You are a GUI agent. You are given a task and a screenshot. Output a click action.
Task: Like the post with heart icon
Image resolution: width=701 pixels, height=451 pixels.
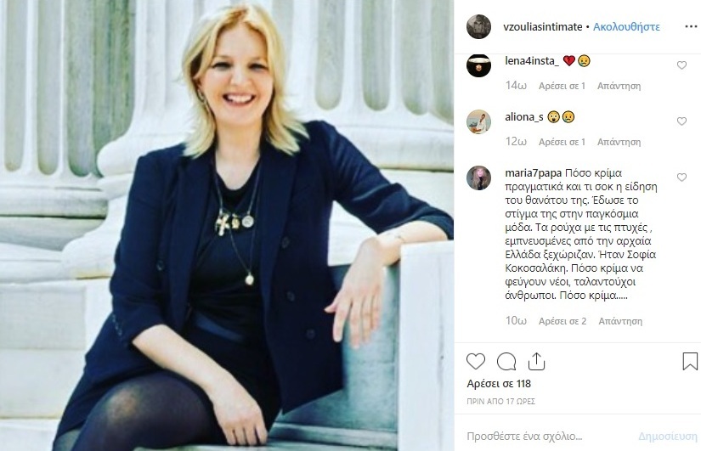476,361
